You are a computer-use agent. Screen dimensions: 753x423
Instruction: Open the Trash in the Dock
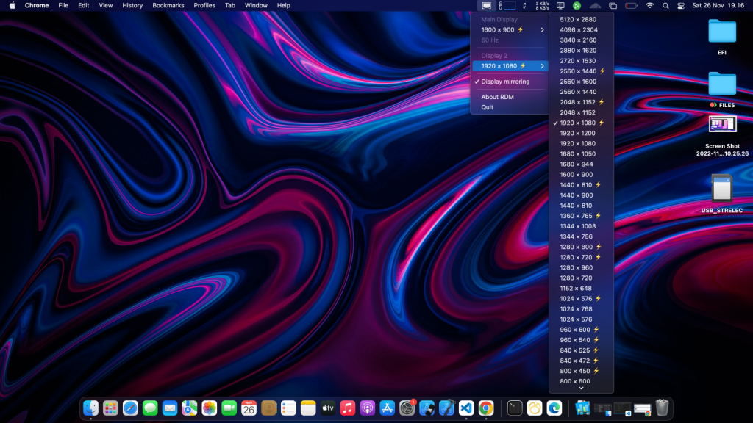coord(662,408)
